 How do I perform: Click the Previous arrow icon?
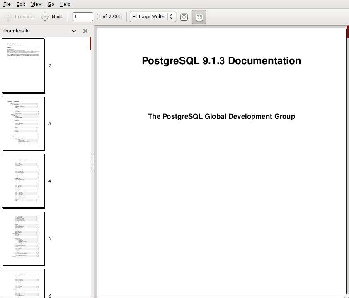pyautogui.click(x=8, y=17)
